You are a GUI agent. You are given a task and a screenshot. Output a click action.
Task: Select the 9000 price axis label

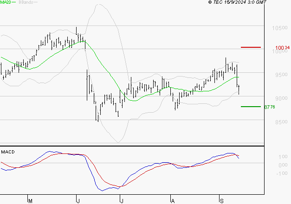281,98
